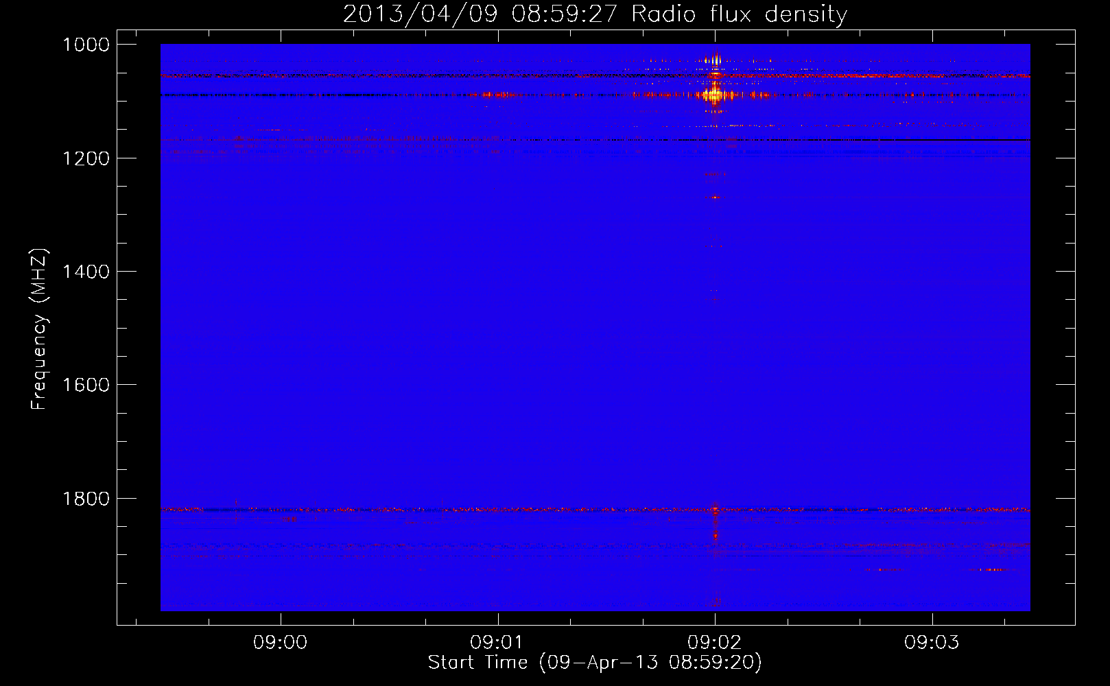The image size is (1110, 686).
Task: Select the "Frequency (MHZ)" axis label
Action: click(39, 329)
